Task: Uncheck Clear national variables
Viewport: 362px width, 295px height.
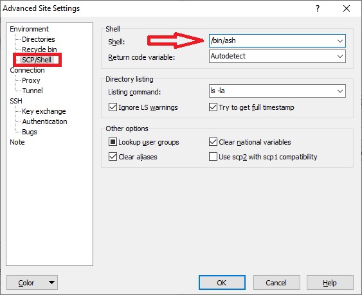Action: [213, 142]
